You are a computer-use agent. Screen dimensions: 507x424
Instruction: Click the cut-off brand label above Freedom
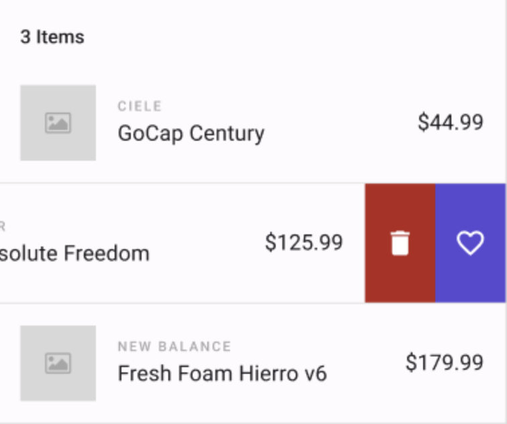coord(3,226)
